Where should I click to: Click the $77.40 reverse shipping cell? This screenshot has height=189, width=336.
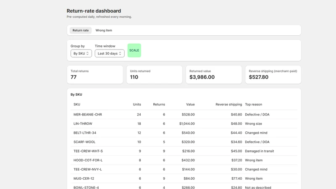coord(236,178)
